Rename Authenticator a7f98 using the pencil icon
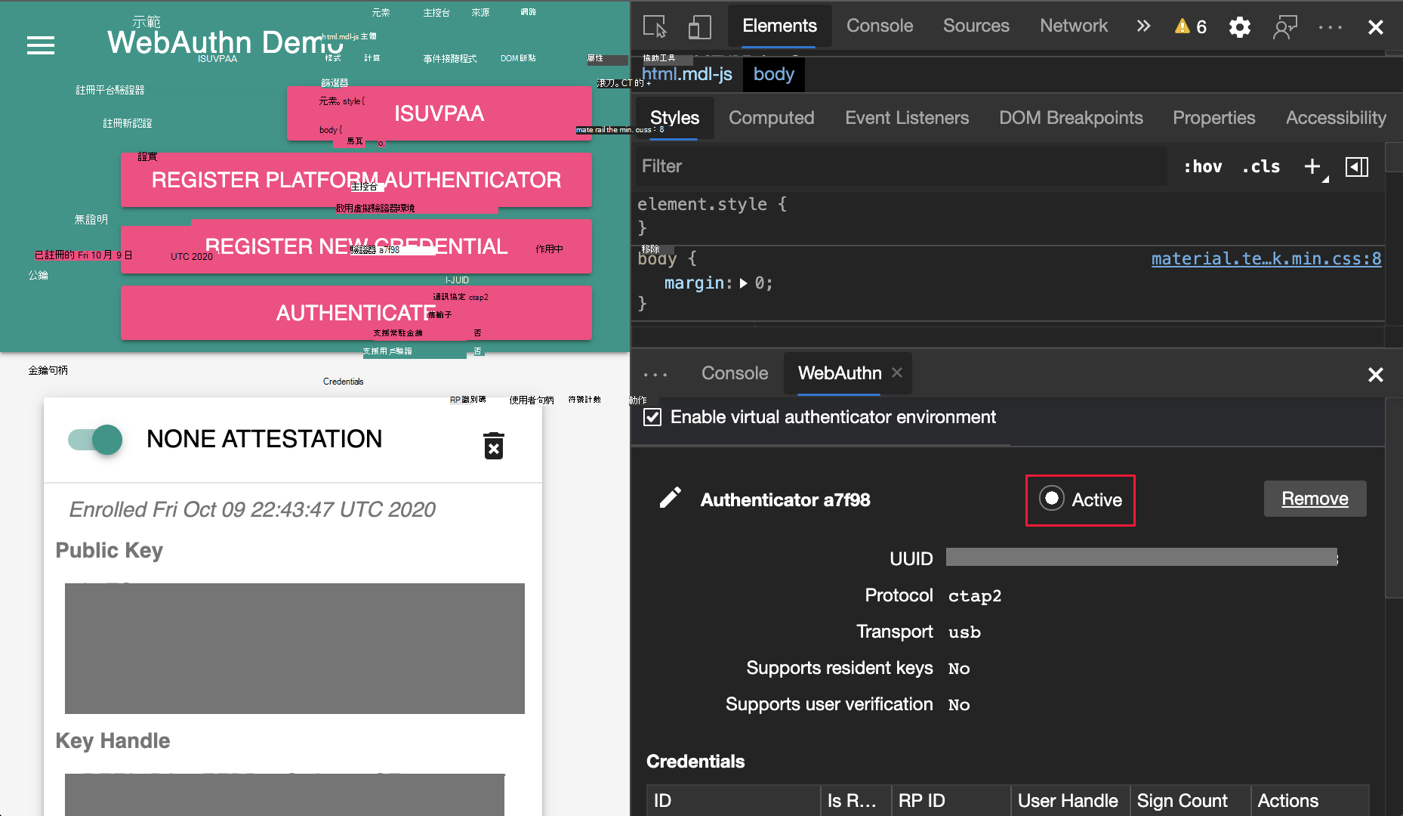The height and width of the screenshot is (816, 1403). point(670,498)
